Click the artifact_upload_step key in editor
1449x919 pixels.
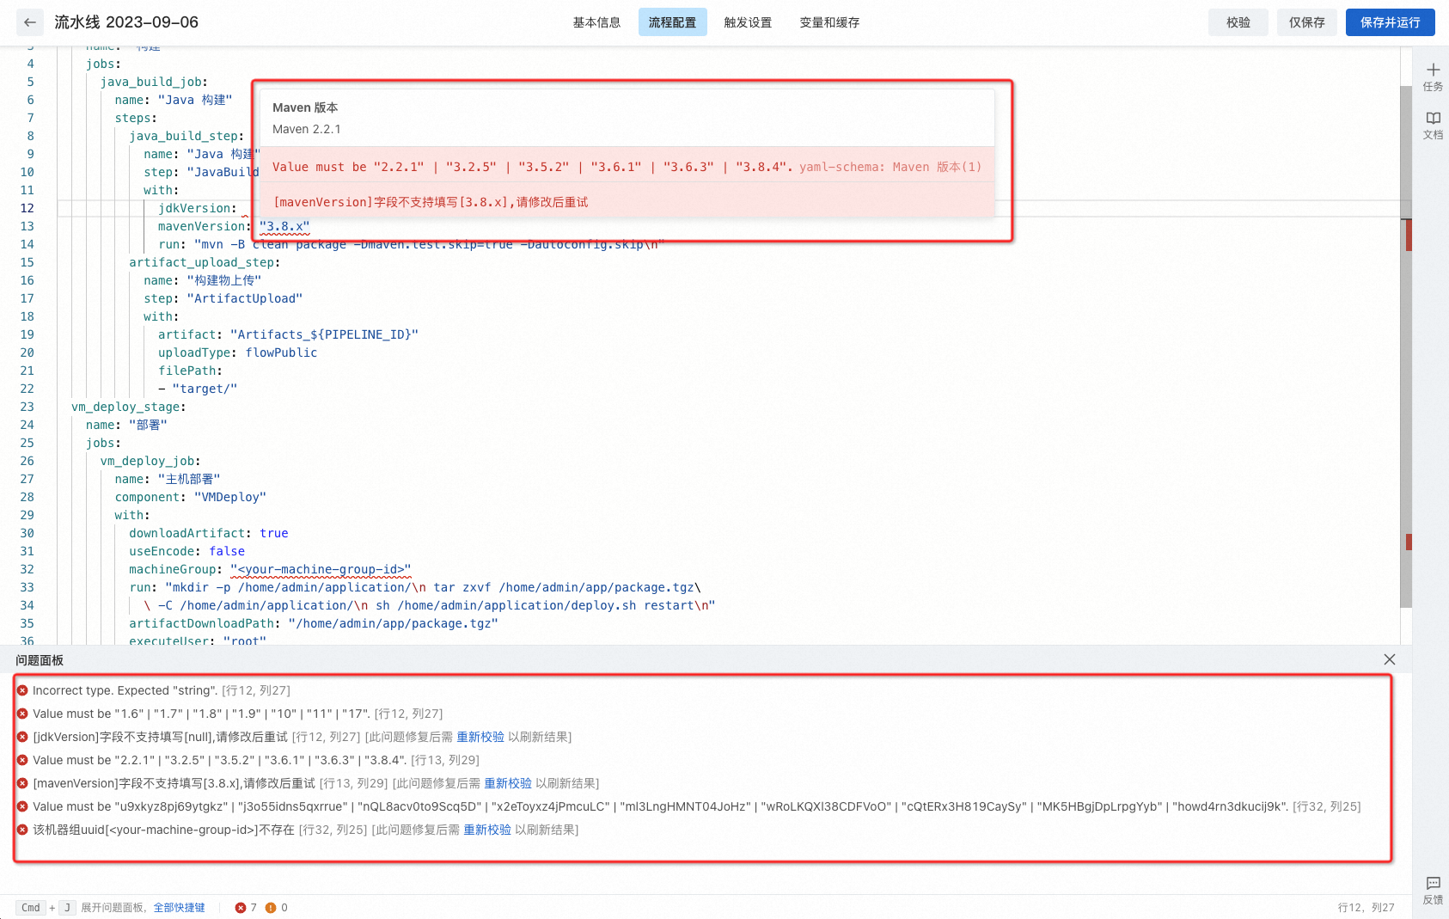pyautogui.click(x=201, y=262)
